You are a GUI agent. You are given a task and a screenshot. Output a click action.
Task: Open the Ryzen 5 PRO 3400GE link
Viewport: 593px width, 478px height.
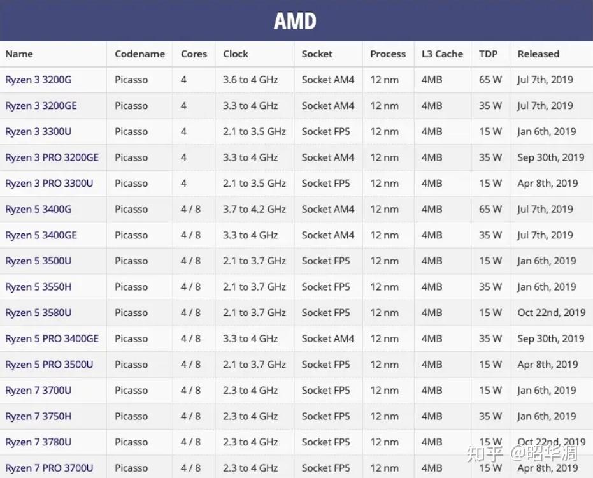click(x=52, y=338)
